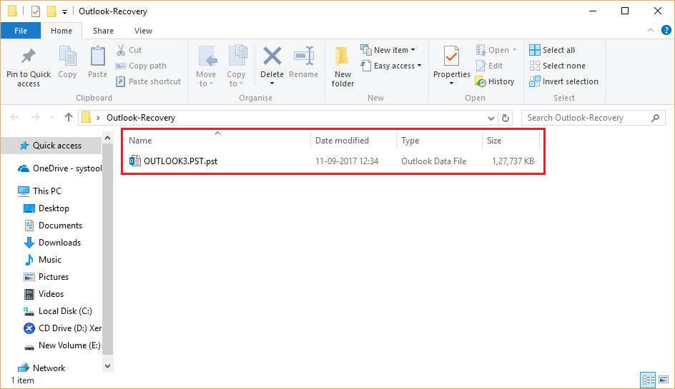This screenshot has width=675, height=389.
Task: Click Select none
Action: coord(558,66)
